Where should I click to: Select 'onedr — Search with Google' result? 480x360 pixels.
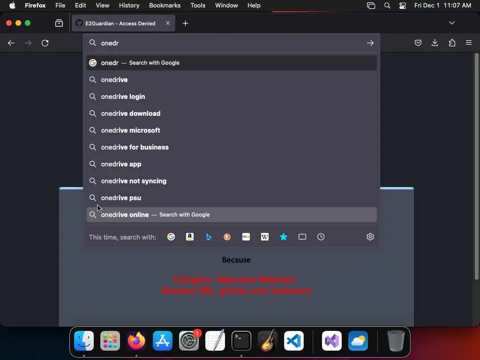[232, 63]
